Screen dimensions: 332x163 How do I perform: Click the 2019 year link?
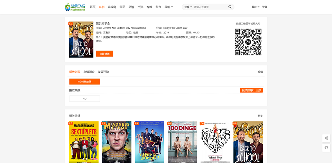click(166, 33)
